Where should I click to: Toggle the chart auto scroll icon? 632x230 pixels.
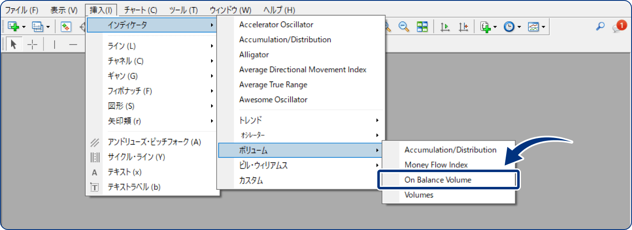pyautogui.click(x=445, y=27)
